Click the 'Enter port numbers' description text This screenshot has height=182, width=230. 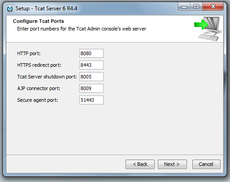[82, 29]
